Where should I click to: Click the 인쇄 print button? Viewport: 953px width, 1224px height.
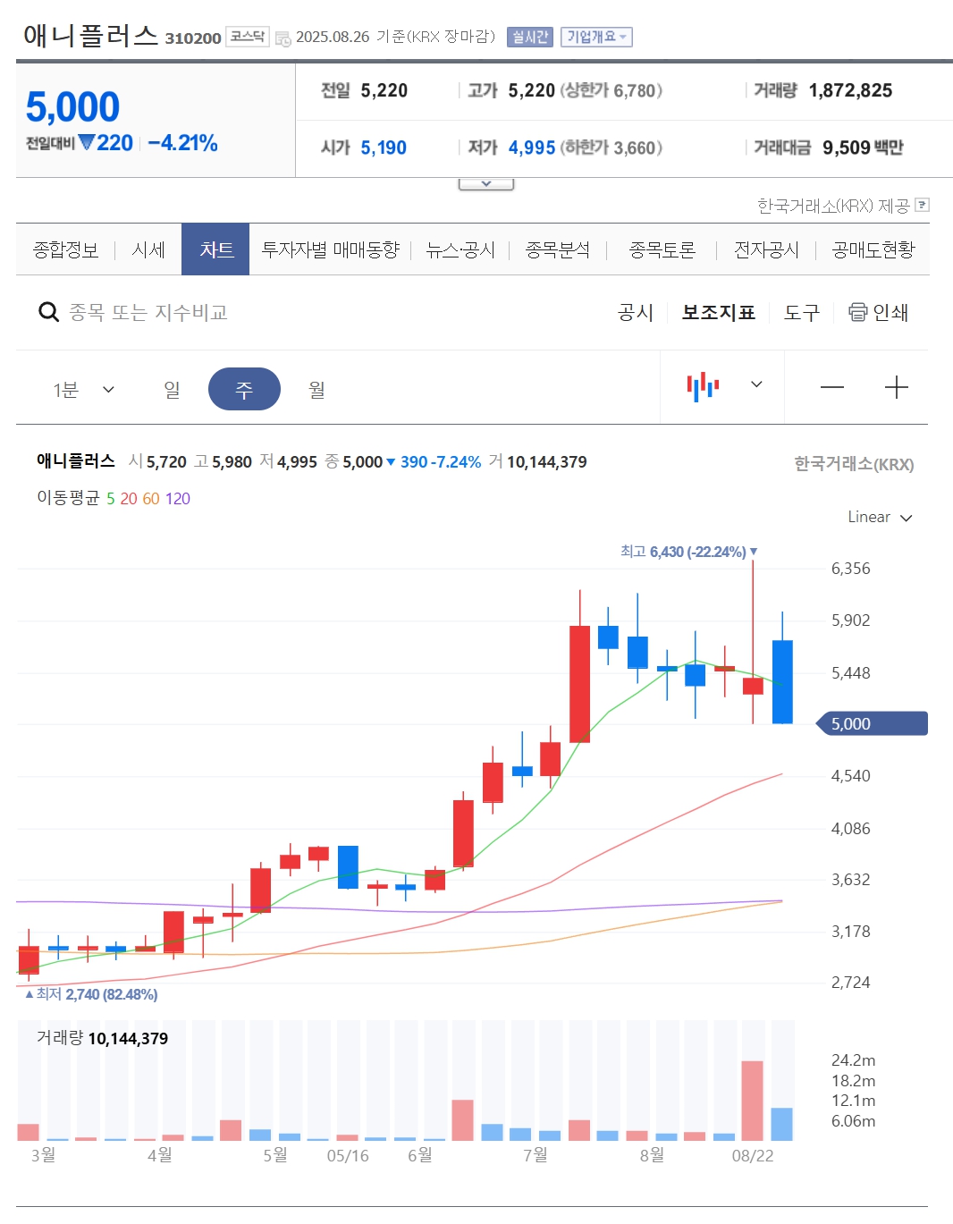878,312
